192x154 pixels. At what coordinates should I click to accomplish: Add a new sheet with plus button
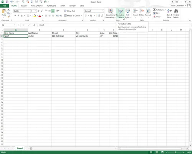click(x=31, y=149)
